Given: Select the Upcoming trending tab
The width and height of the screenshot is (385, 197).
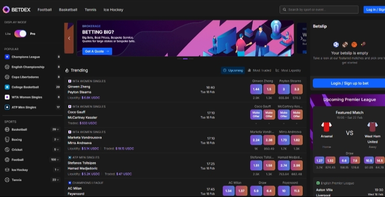Looking at the screenshot, I should pyautogui.click(x=233, y=70).
